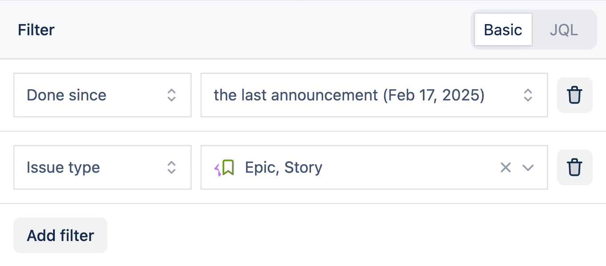Click the purple Epic icon
The width and height of the screenshot is (606, 266).
tap(218, 169)
